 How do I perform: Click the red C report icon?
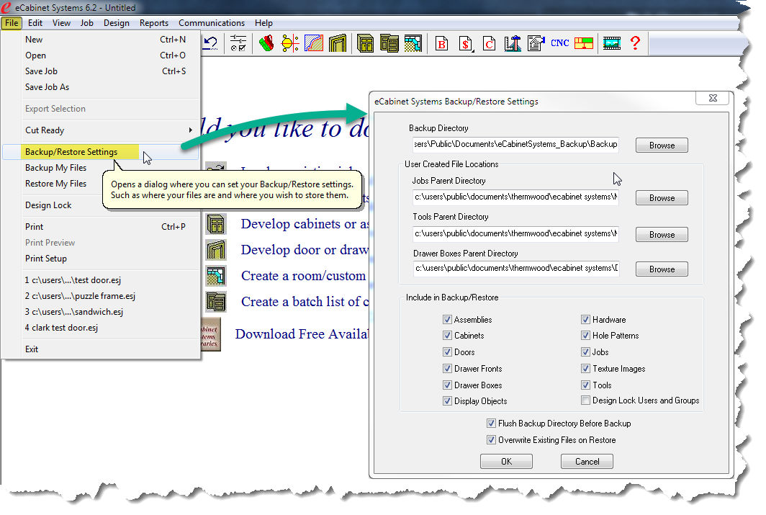click(489, 44)
